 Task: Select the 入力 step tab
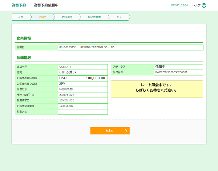[21, 17]
